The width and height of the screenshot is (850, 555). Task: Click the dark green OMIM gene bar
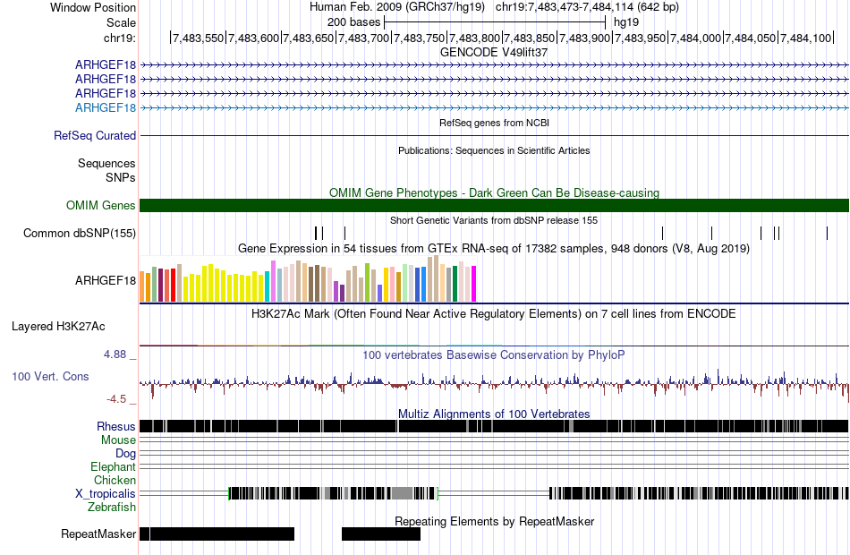[494, 206]
